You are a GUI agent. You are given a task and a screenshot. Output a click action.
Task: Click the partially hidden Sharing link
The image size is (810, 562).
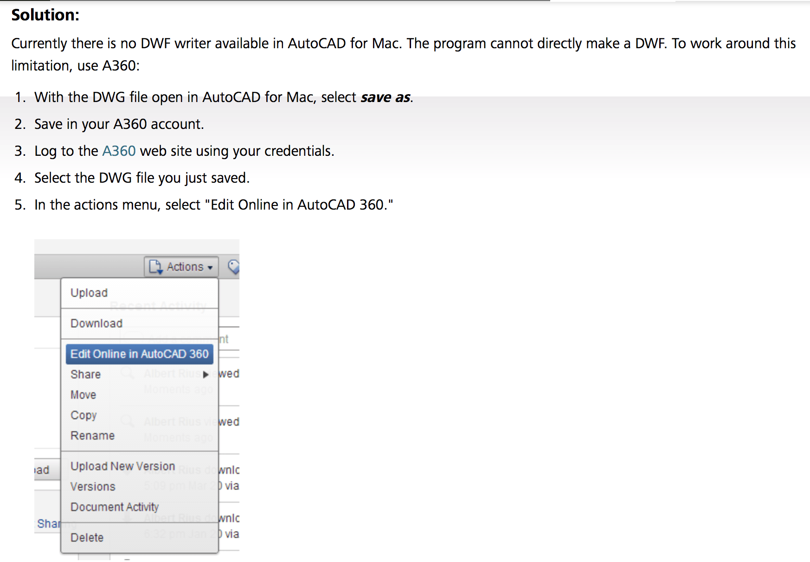tap(49, 524)
